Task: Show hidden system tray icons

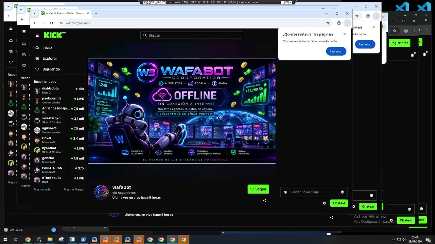Action: click(394, 240)
